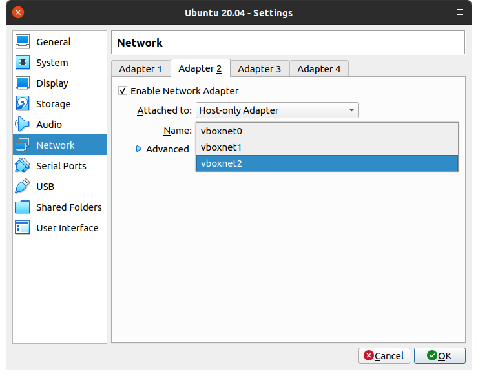This screenshot has height=376, width=478.
Task: Switch to the Adapter 3 tab
Action: pos(259,69)
